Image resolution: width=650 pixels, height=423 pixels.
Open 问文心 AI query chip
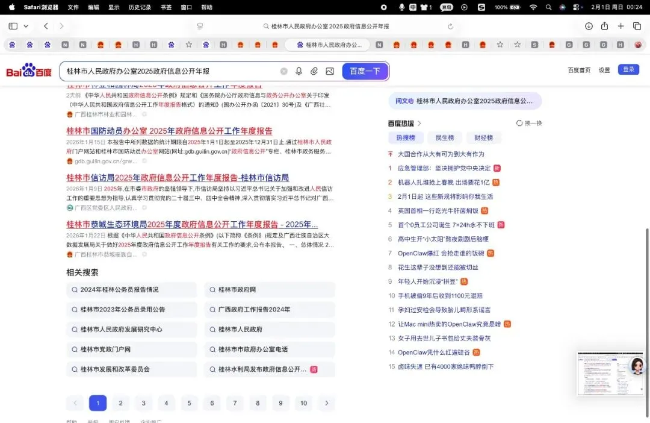coord(465,101)
